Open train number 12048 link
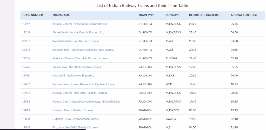The width and height of the screenshot is (266, 130). [x=26, y=127]
